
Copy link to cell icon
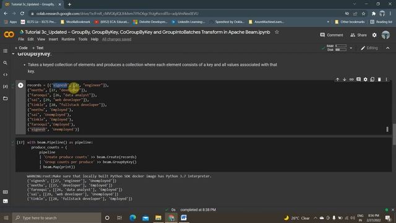tap(351, 79)
